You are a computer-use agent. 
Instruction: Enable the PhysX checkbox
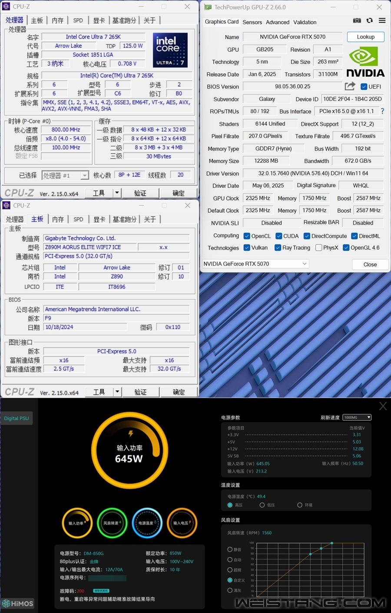[319, 248]
